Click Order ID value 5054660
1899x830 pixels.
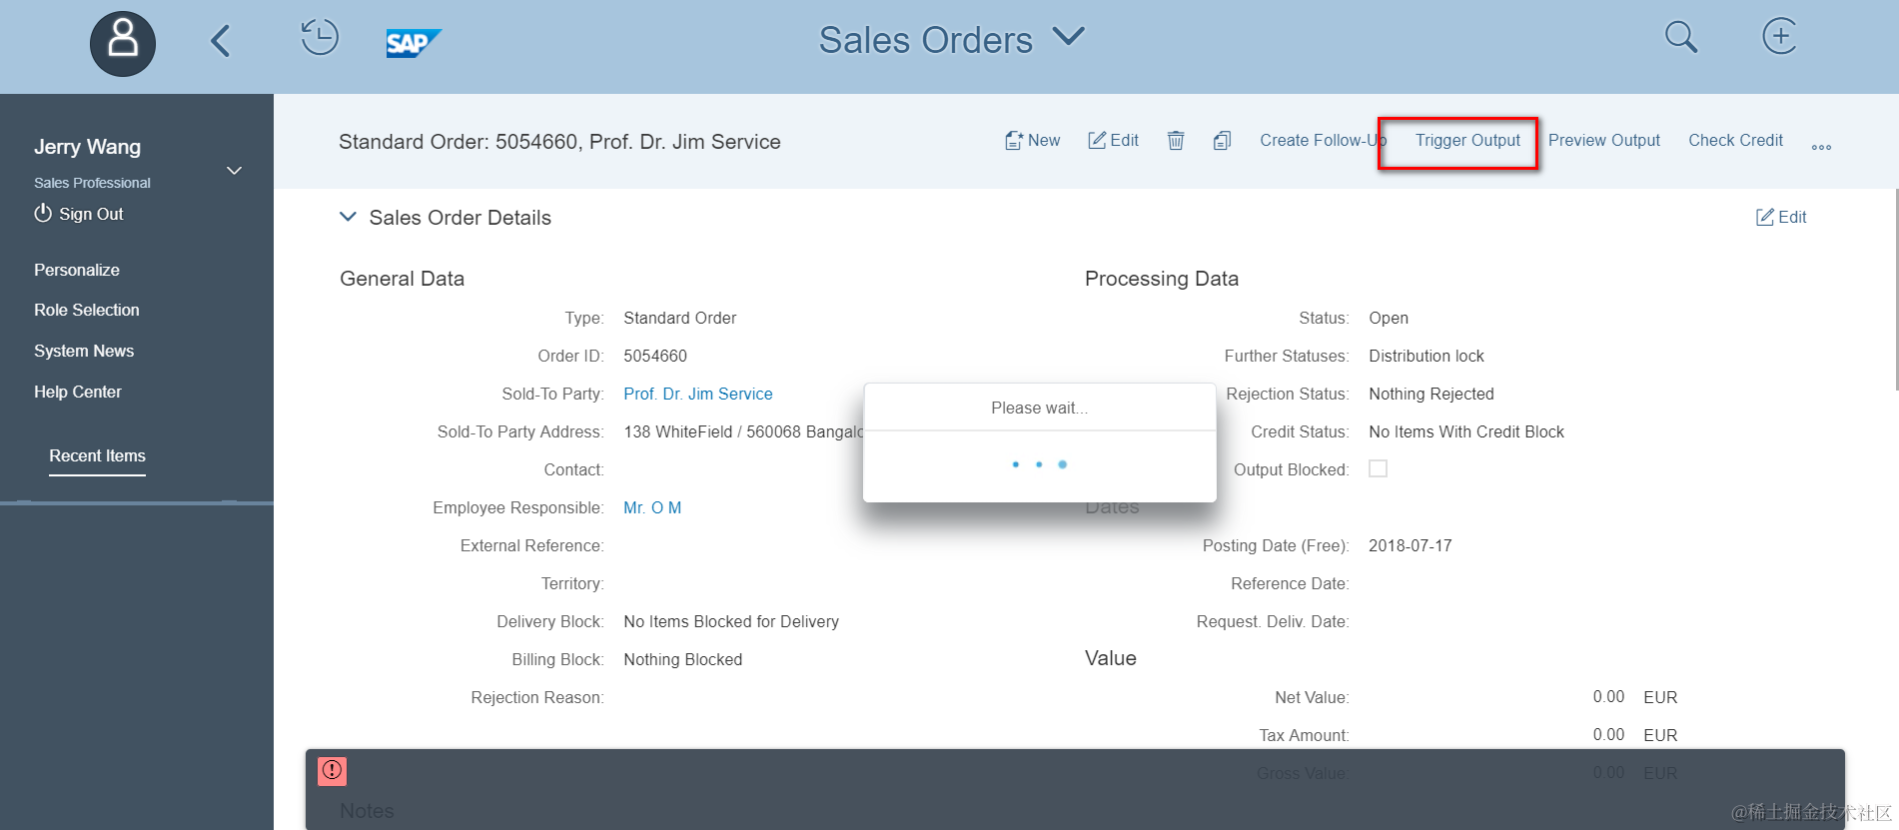655,356
